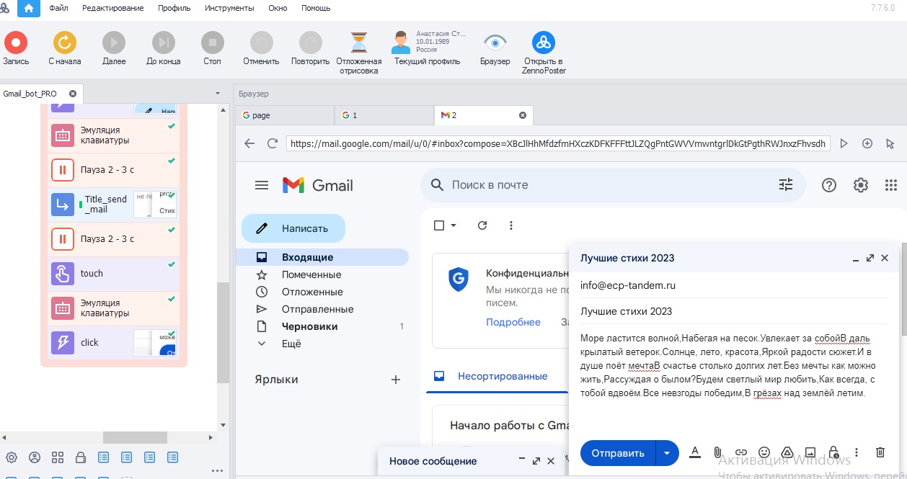Open the Редактирование menu
The width and height of the screenshot is (907, 479).
point(113,8)
